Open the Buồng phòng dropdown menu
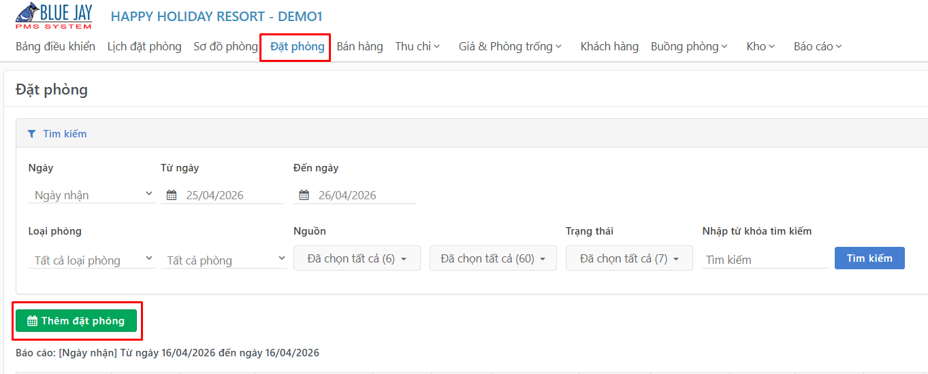The height and width of the screenshot is (374, 928). 689,46
